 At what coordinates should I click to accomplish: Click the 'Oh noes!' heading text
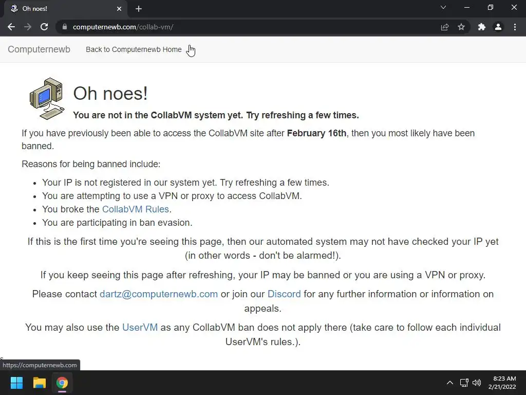(110, 94)
